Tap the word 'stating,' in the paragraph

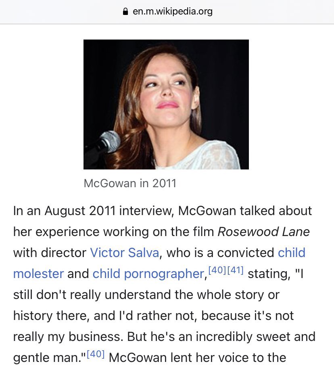pos(269,274)
